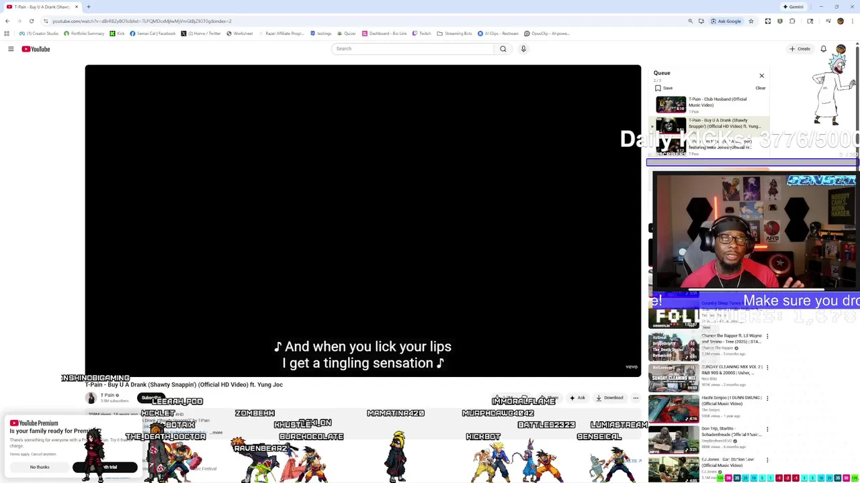Open the YouTube account avatar menu
This screenshot has height=483, width=860.
point(841,49)
